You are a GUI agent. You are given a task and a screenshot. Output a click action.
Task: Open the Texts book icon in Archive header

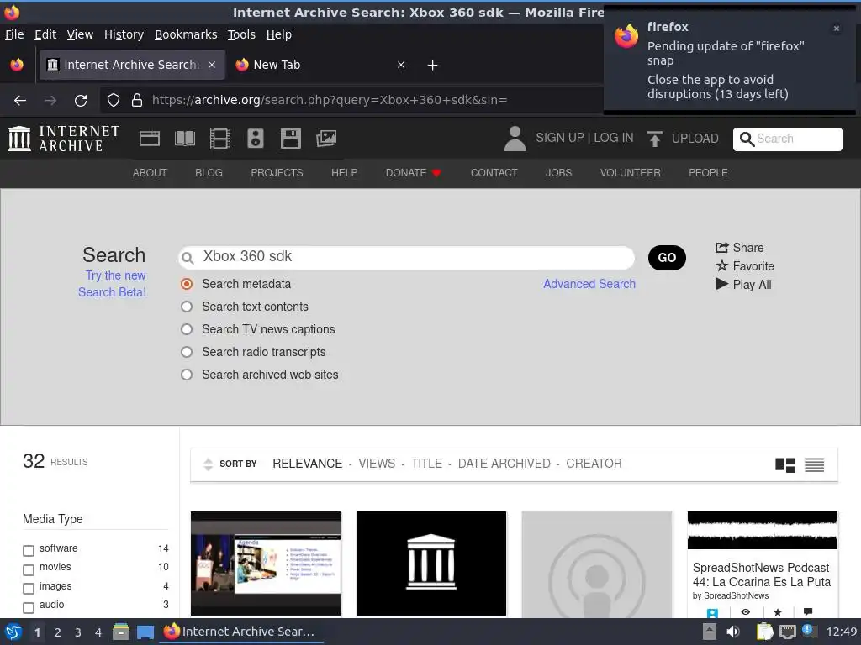(184, 139)
